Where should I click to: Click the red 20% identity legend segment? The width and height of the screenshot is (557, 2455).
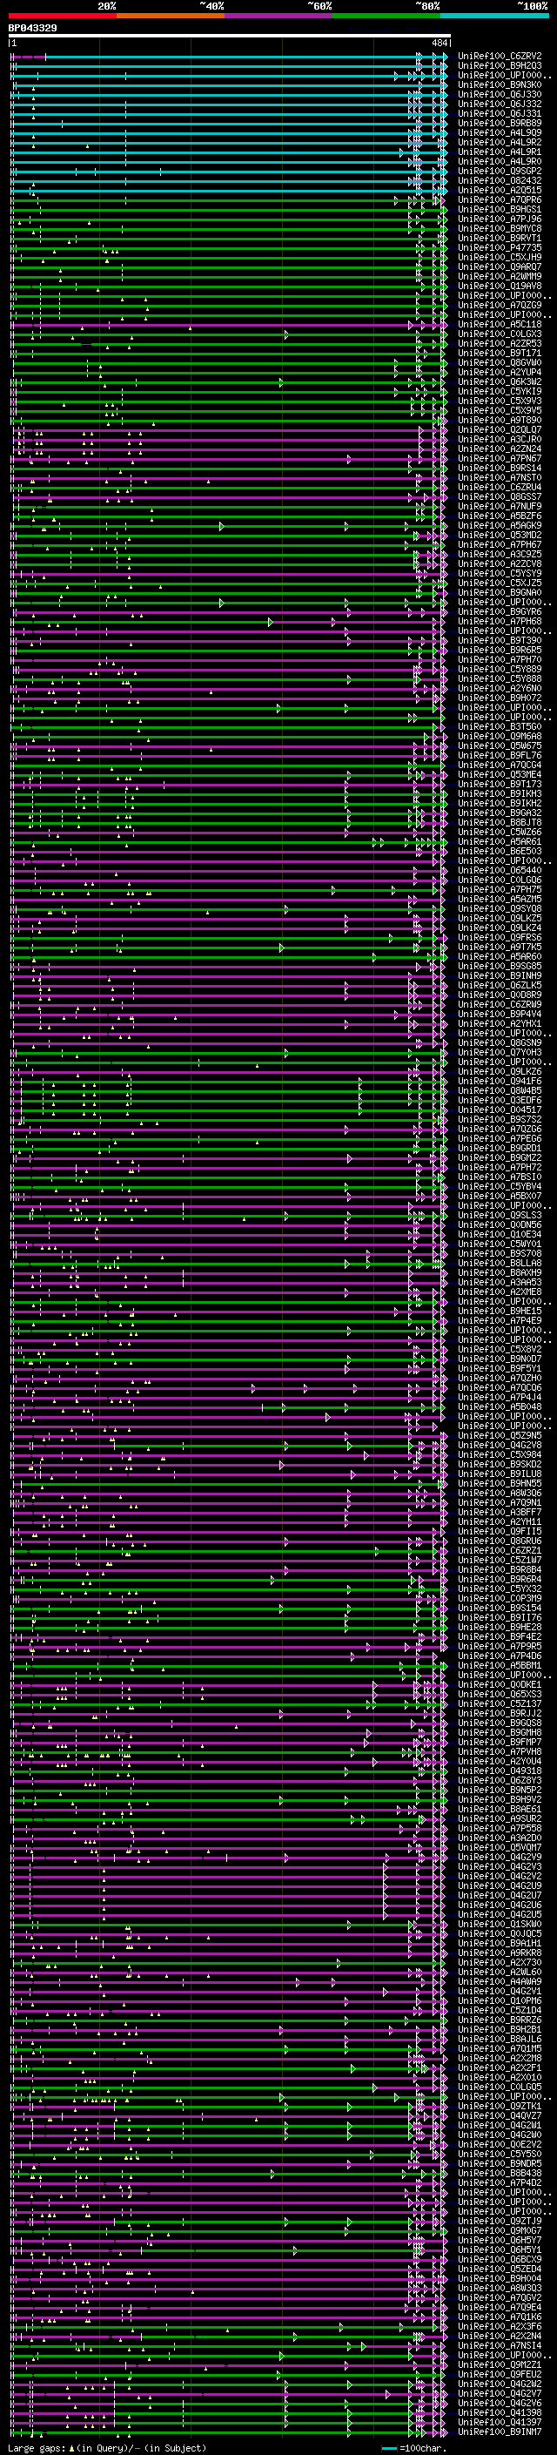62,16
